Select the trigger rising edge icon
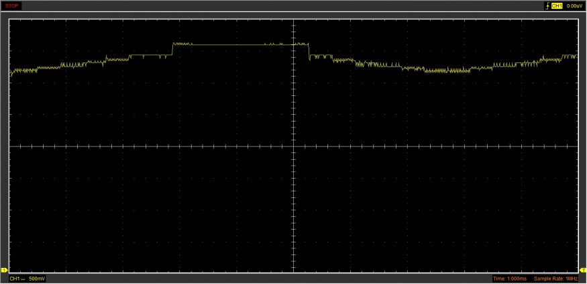Screen dimensions: 587x284 [x=547, y=6]
